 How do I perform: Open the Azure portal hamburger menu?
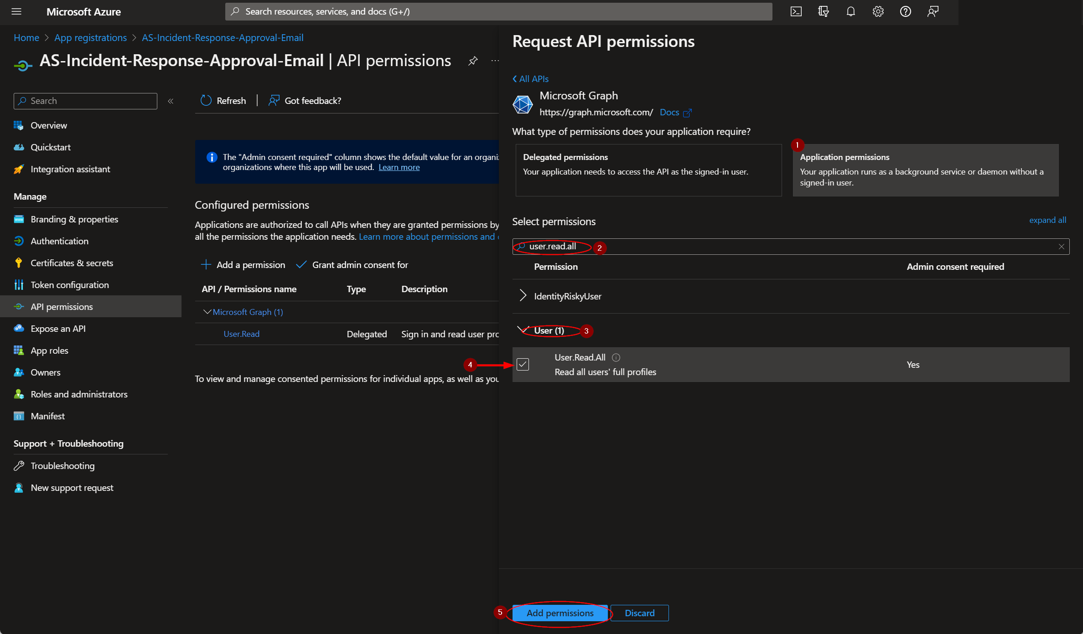click(x=16, y=11)
